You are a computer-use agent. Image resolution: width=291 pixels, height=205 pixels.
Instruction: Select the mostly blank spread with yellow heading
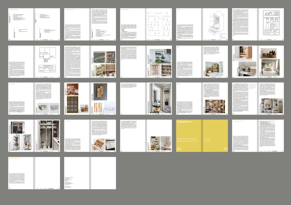[x=34, y=173]
